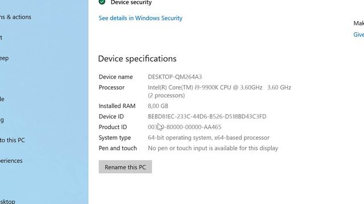Click the Device ID value starting BEBD81EC
Image resolution: width=364 pixels, height=204 pixels.
[207, 116]
